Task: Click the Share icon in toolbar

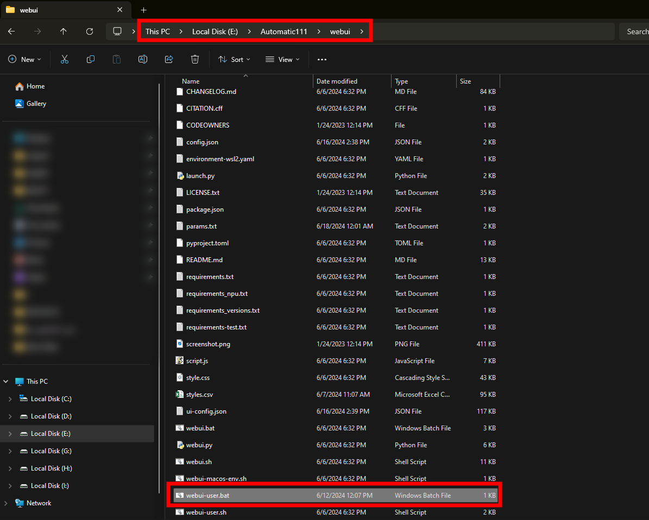Action: point(169,59)
